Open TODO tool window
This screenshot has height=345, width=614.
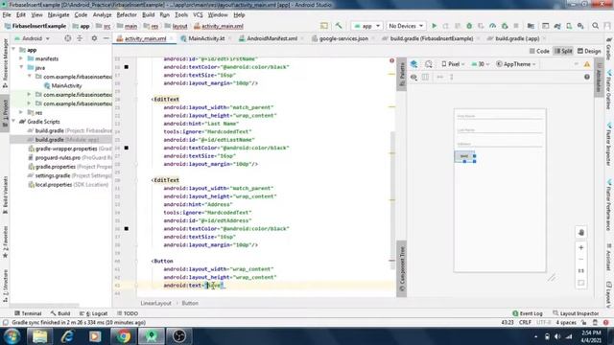(128, 313)
